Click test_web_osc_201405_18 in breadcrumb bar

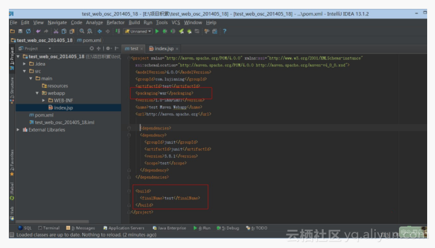[x=42, y=40]
